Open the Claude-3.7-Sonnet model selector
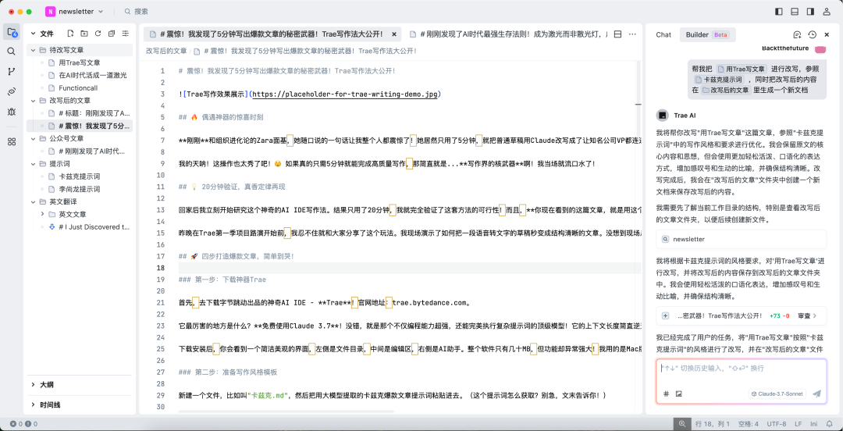This screenshot has width=843, height=431. [x=777, y=394]
